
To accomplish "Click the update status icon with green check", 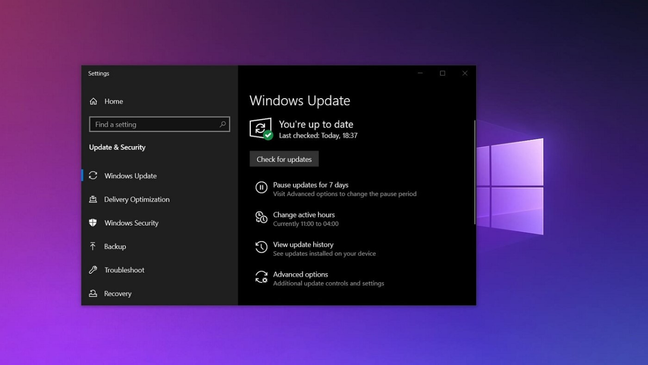I will coord(261,129).
